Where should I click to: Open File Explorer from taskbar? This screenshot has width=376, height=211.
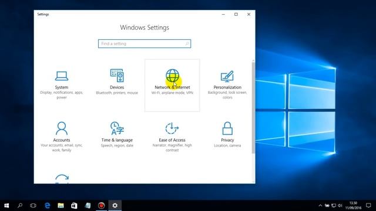pos(61,206)
